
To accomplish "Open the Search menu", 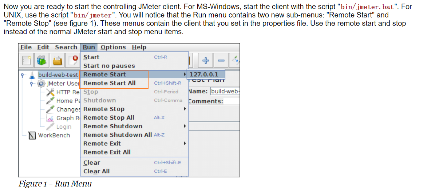I will tap(66, 47).
